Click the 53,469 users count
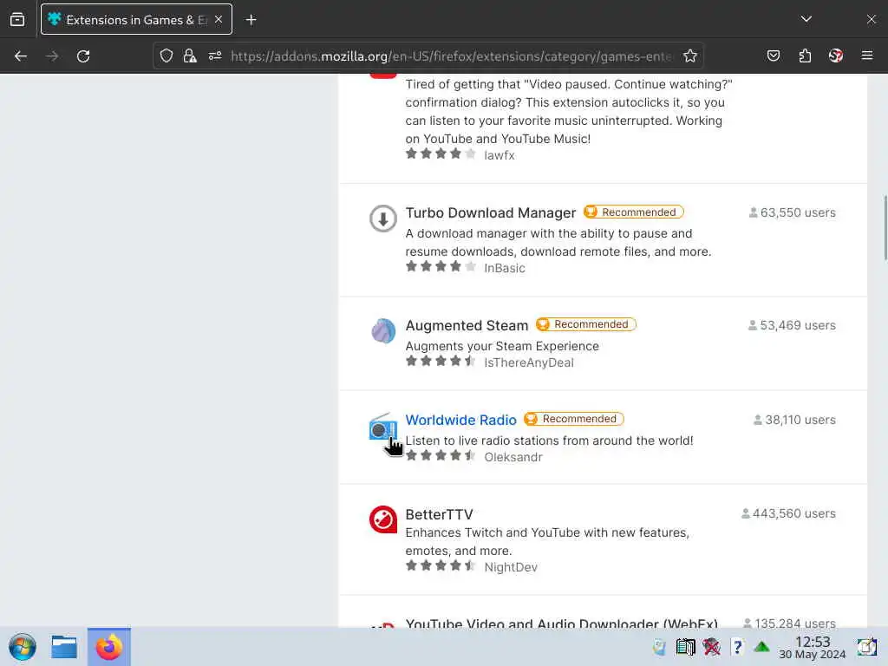 click(792, 325)
